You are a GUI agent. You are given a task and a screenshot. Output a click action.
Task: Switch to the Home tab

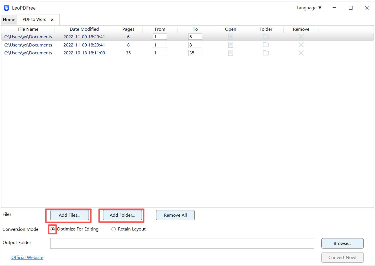coord(9,20)
